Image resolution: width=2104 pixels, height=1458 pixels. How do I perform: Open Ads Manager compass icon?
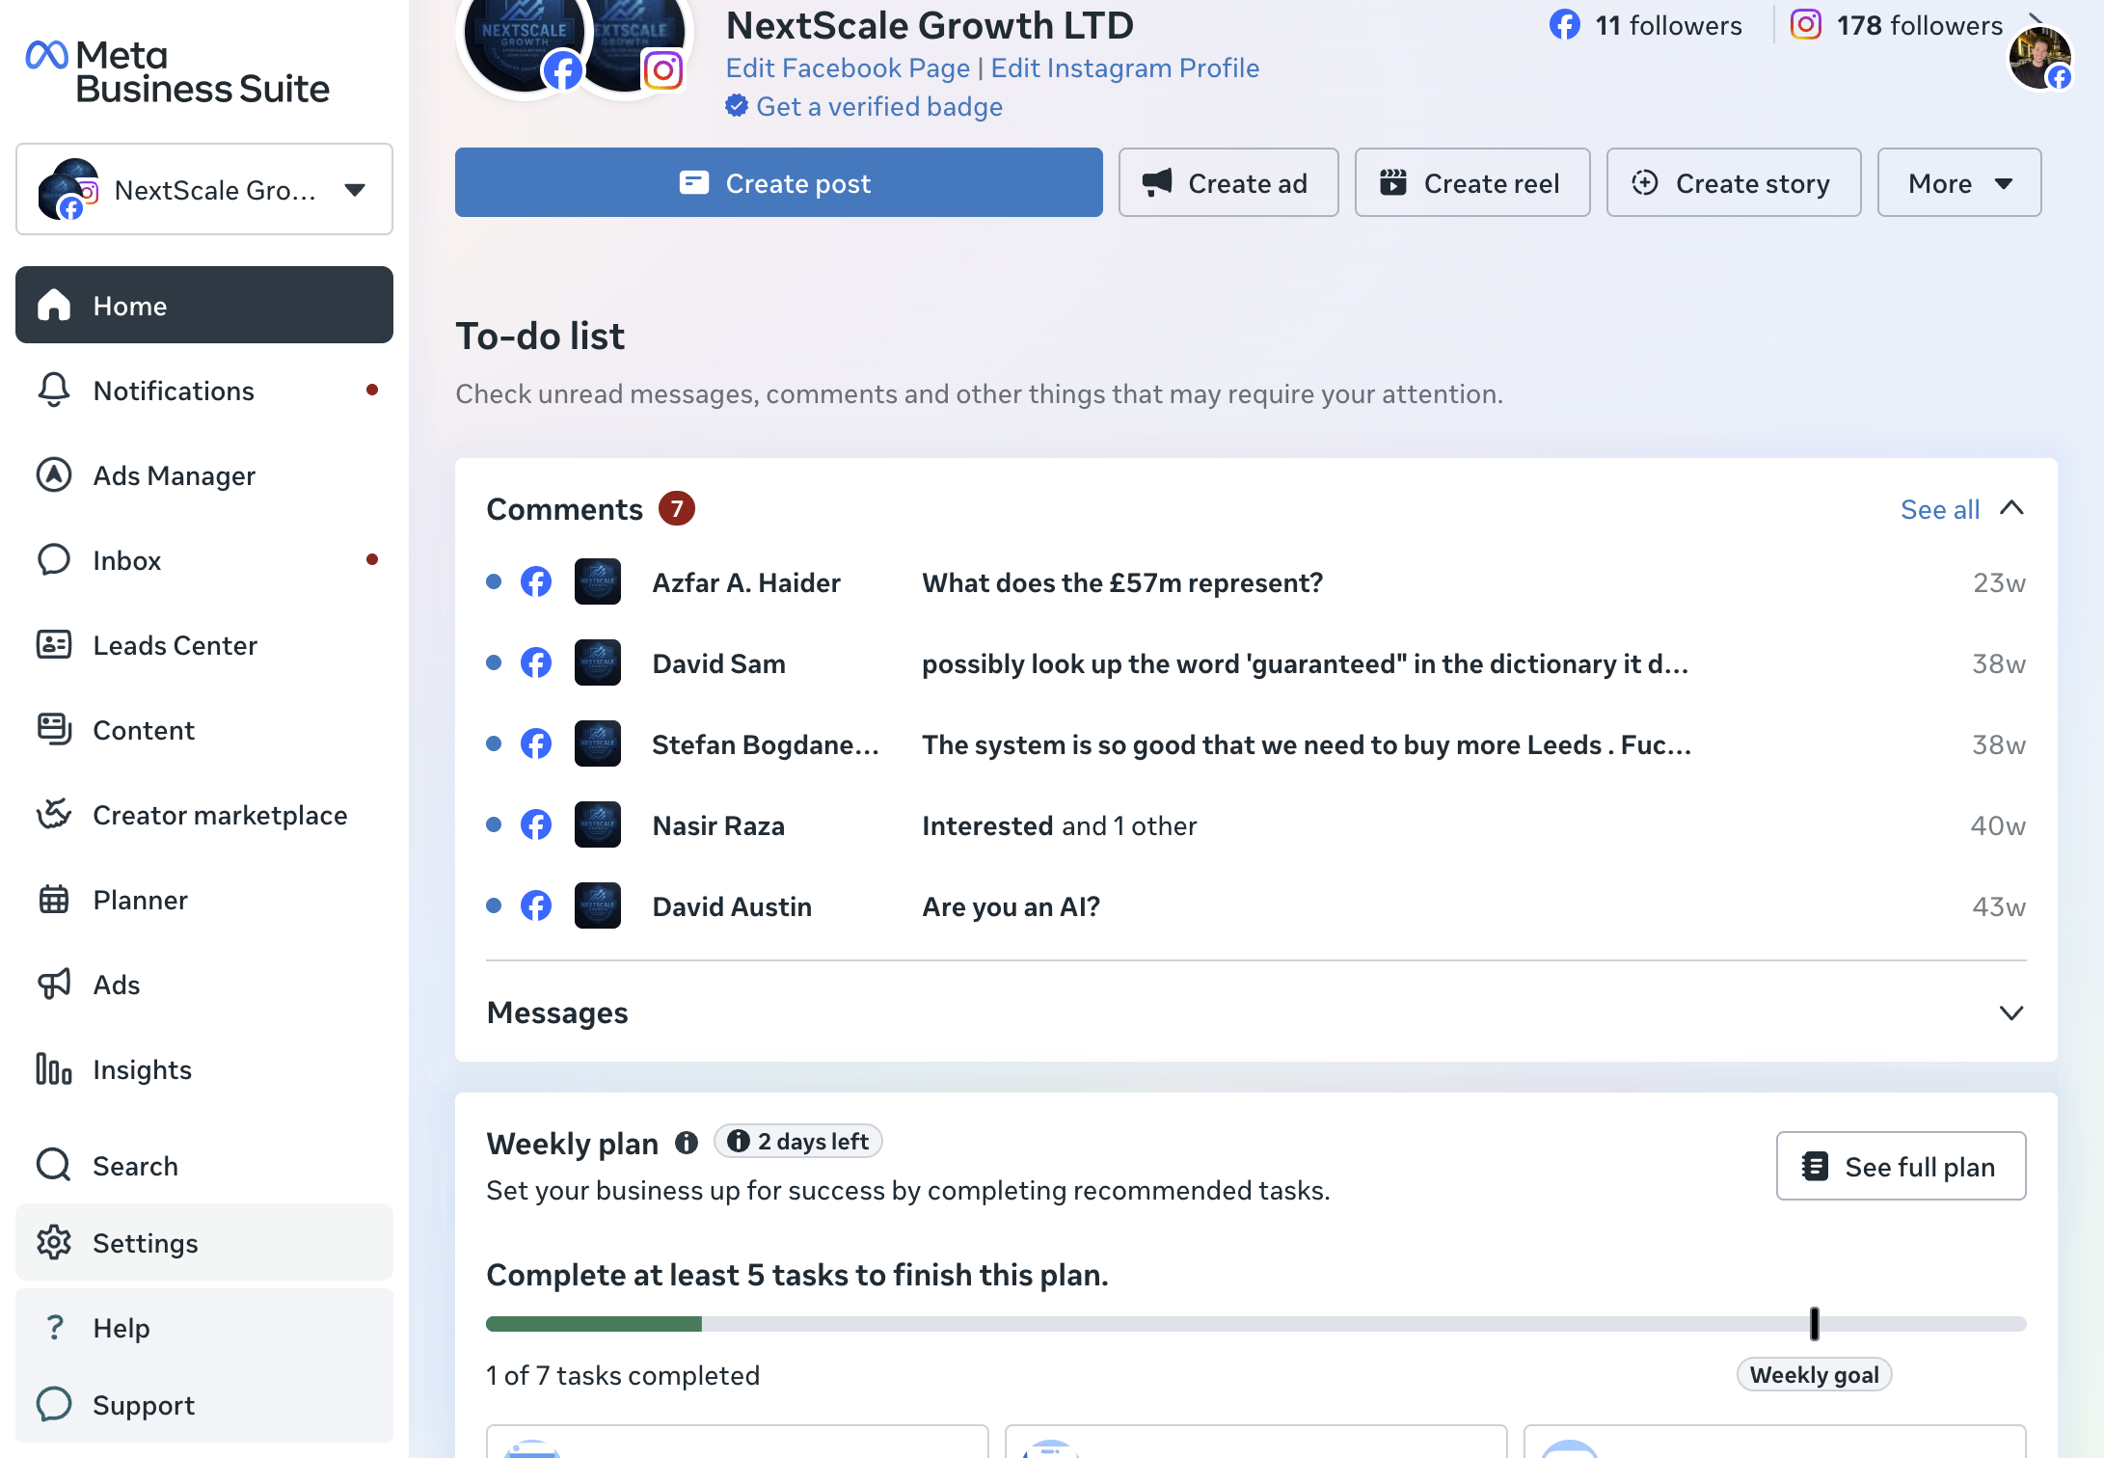pos(54,475)
